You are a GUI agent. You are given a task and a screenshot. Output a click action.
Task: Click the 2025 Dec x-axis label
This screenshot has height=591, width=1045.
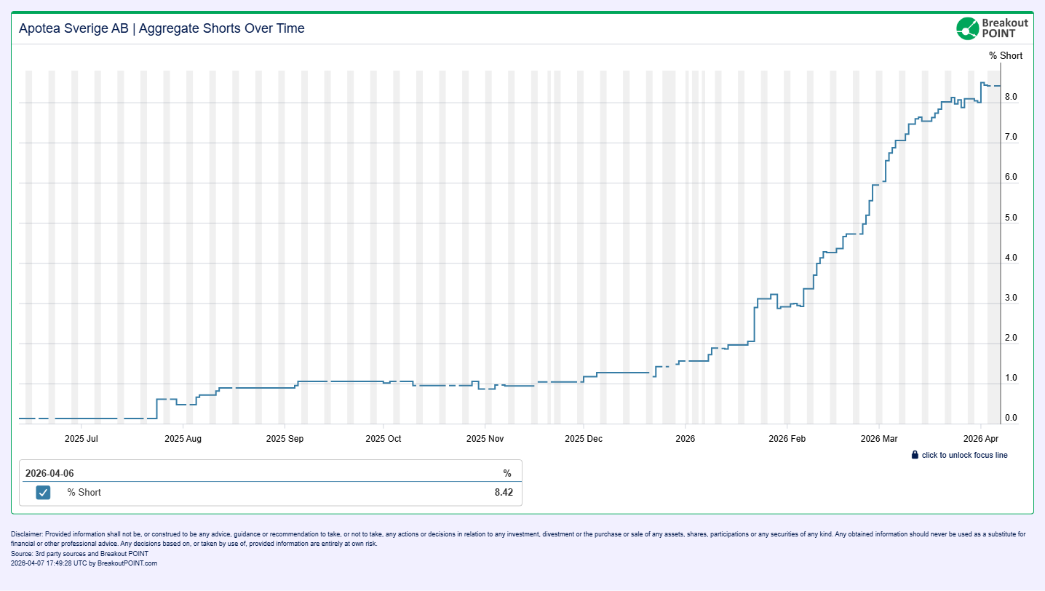click(x=584, y=439)
